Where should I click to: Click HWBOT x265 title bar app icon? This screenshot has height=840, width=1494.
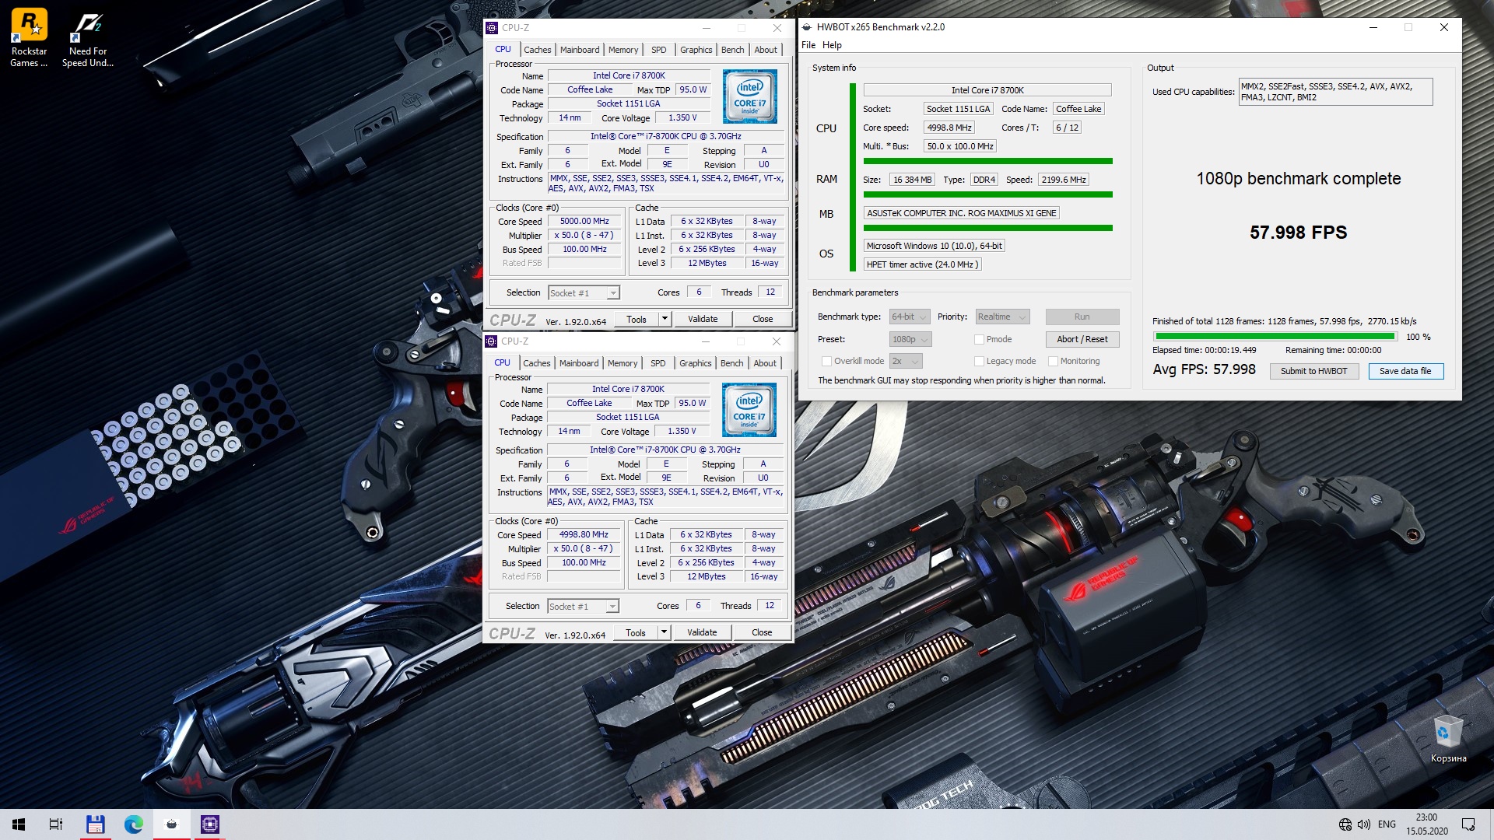tap(807, 27)
